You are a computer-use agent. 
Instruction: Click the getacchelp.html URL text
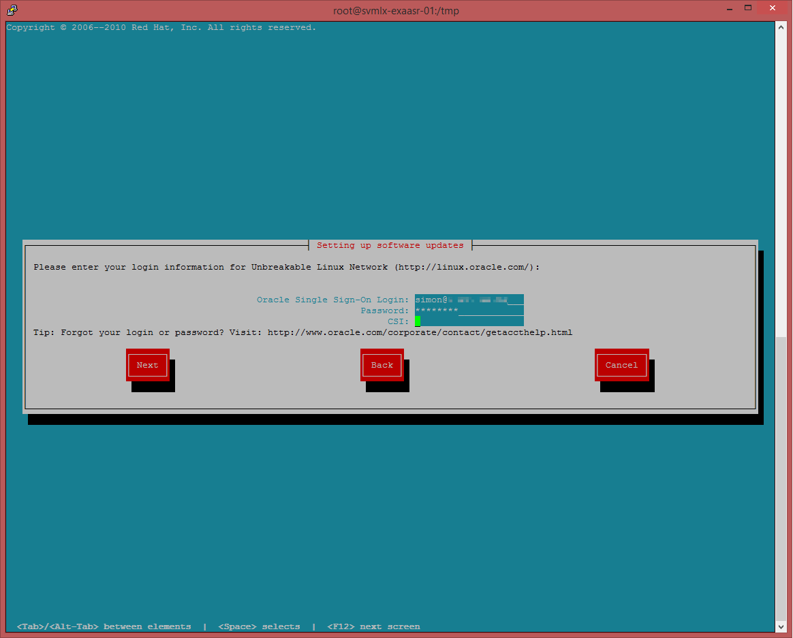point(420,333)
